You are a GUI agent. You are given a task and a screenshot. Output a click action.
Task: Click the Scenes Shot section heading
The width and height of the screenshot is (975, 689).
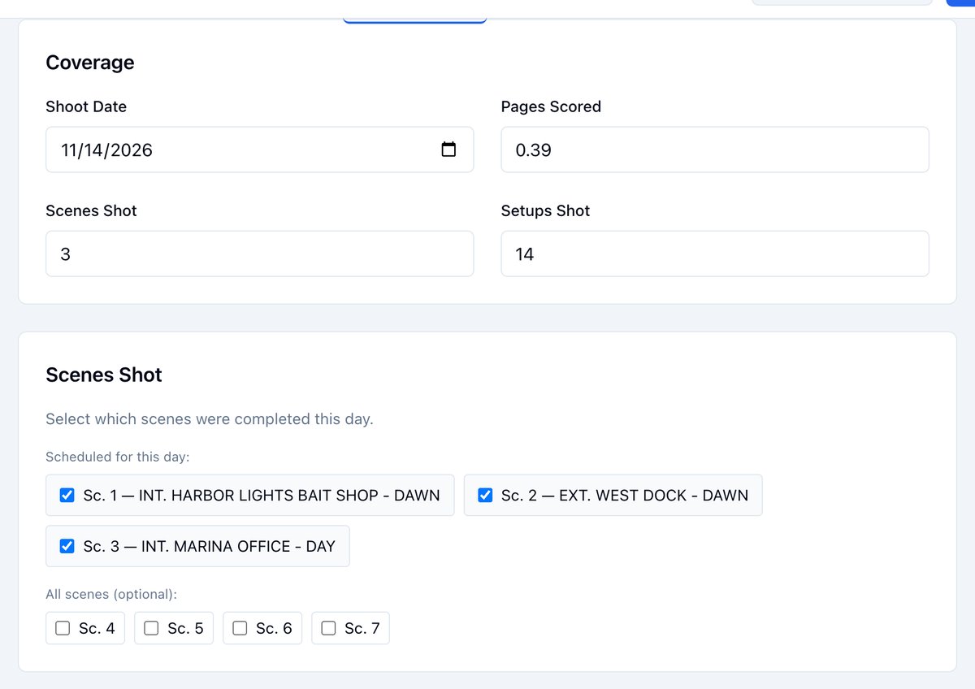(x=104, y=375)
